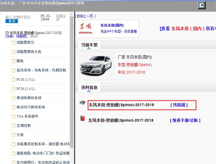Screen dimensions: 216x164
Task: Click page icon beside 车内照明灯
Action: 14,162
